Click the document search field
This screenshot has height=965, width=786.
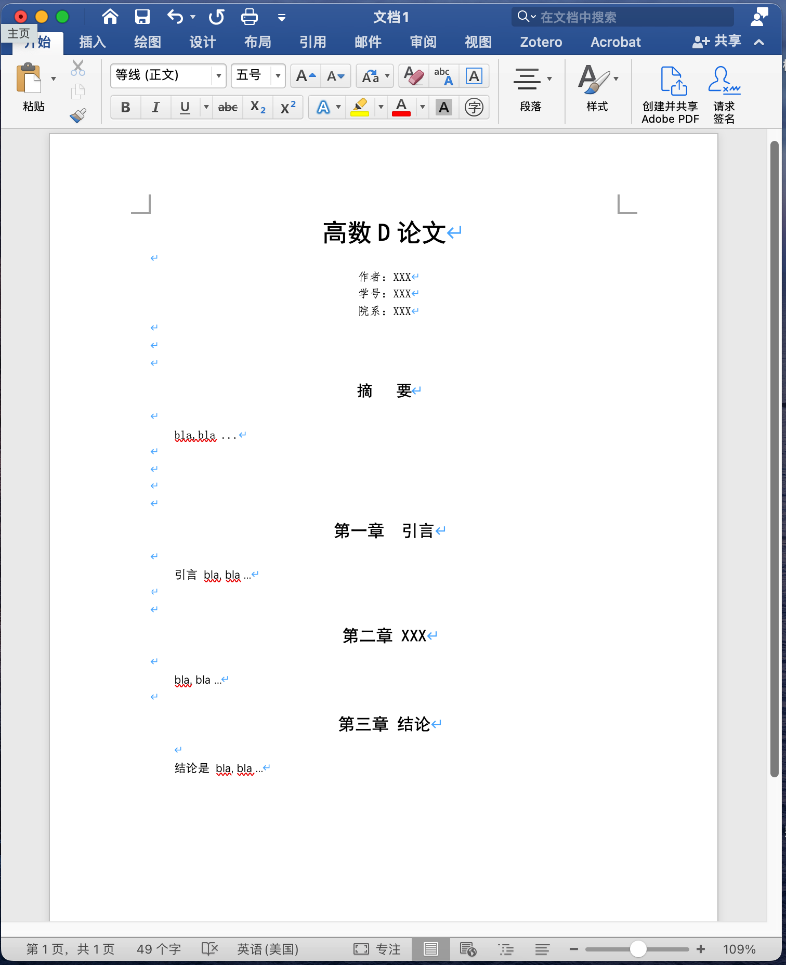(x=624, y=17)
